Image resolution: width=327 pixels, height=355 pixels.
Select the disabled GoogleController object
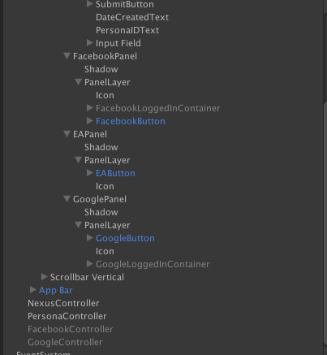[x=65, y=342]
